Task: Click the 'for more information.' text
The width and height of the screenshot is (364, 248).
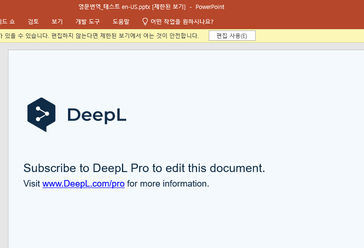Action: 168,183
